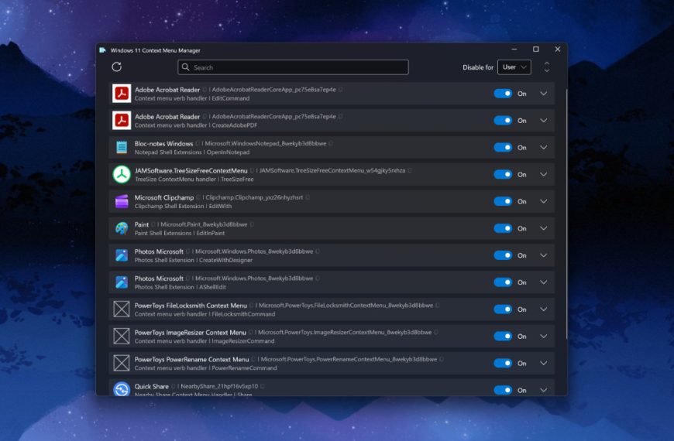Image resolution: width=674 pixels, height=441 pixels.
Task: Click 'TreeSize ContextMenu handler | TreeSizeFree' text
Action: click(x=194, y=179)
